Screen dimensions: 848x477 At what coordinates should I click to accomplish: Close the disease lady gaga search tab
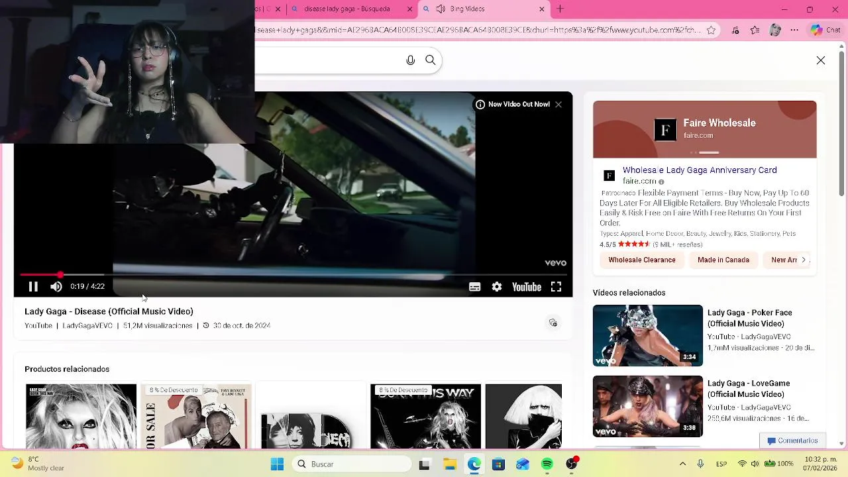409,9
